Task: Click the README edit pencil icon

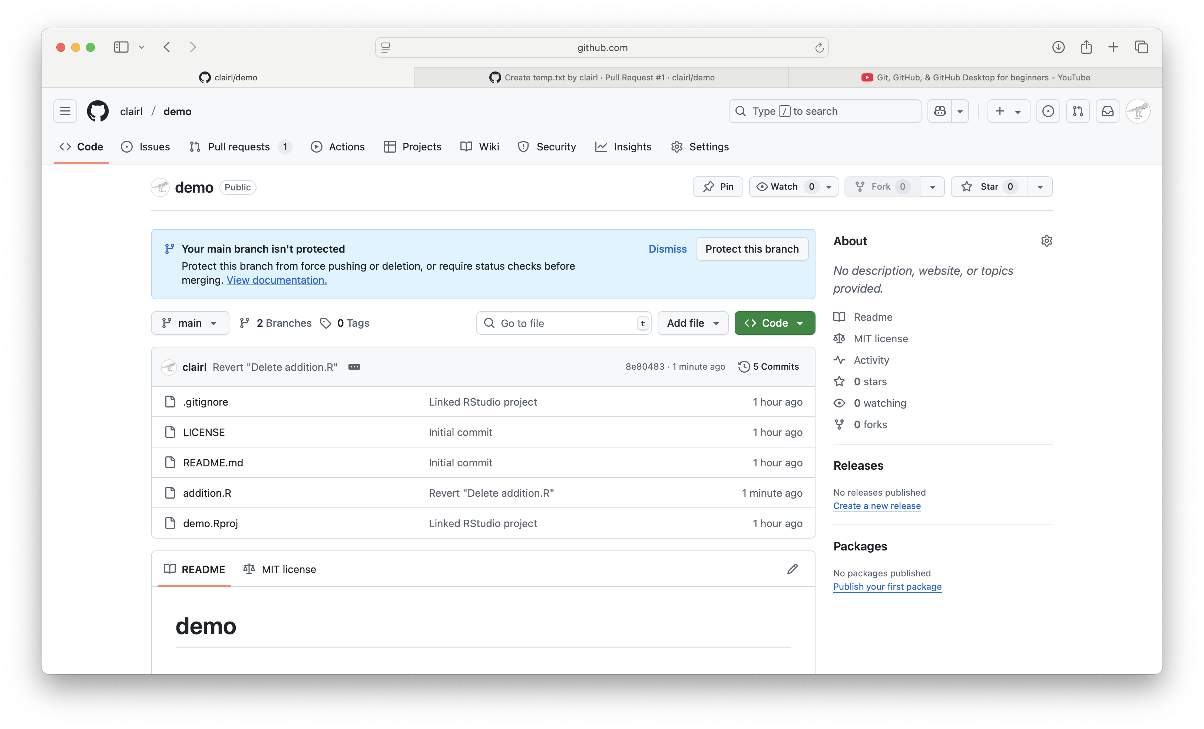Action: [x=792, y=569]
